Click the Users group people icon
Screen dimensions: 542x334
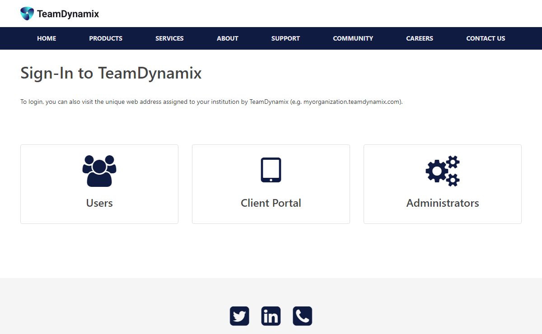tap(99, 171)
